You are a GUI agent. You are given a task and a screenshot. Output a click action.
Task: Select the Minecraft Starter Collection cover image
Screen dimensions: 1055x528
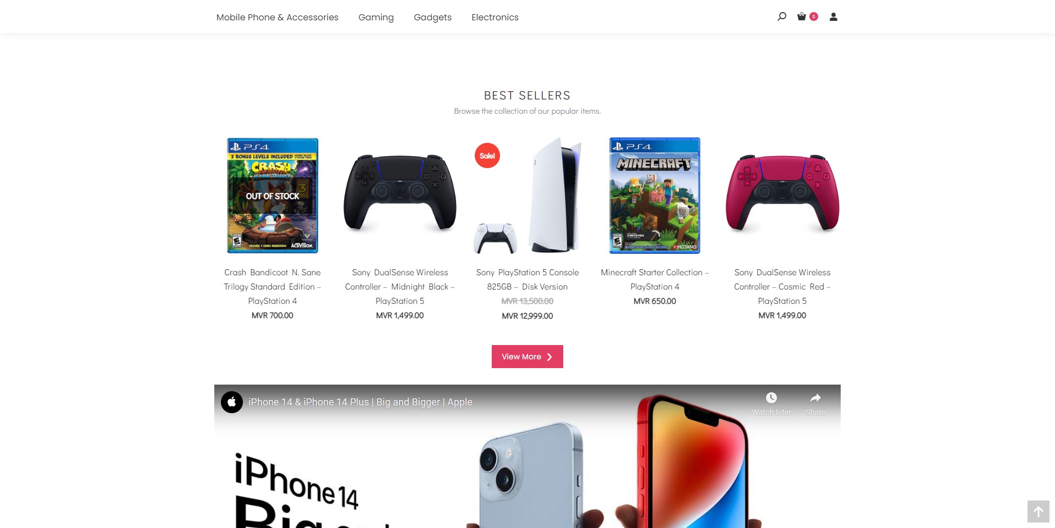click(655, 196)
